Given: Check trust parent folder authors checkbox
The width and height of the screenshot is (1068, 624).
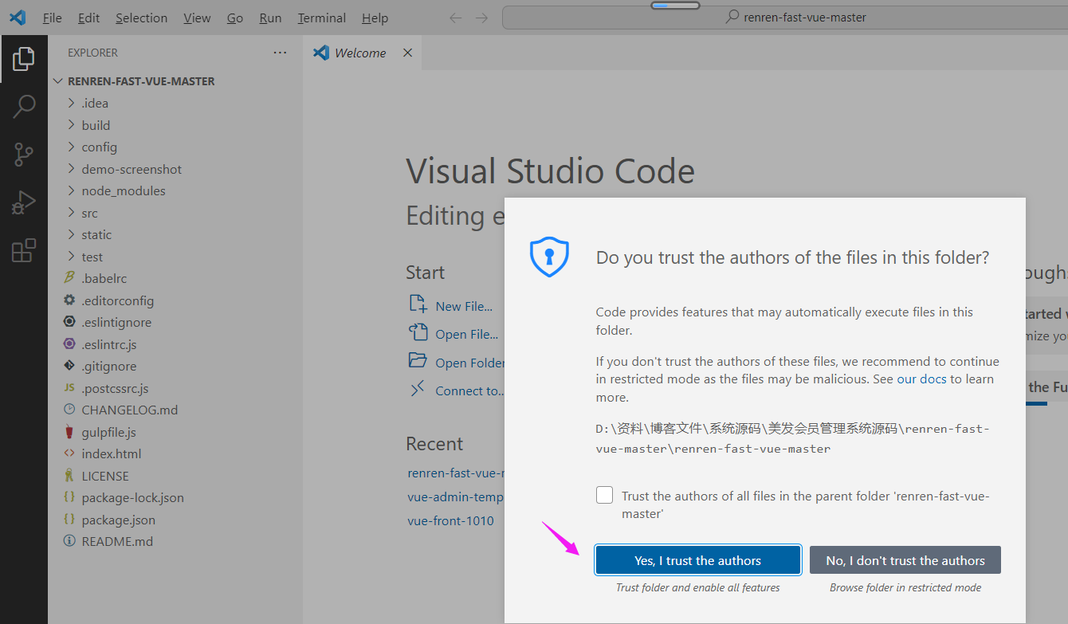Looking at the screenshot, I should click(605, 495).
